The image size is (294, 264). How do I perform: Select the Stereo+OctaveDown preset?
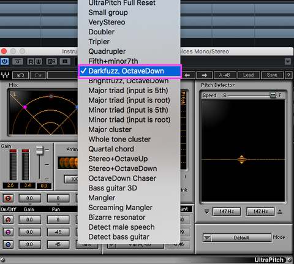129,168
